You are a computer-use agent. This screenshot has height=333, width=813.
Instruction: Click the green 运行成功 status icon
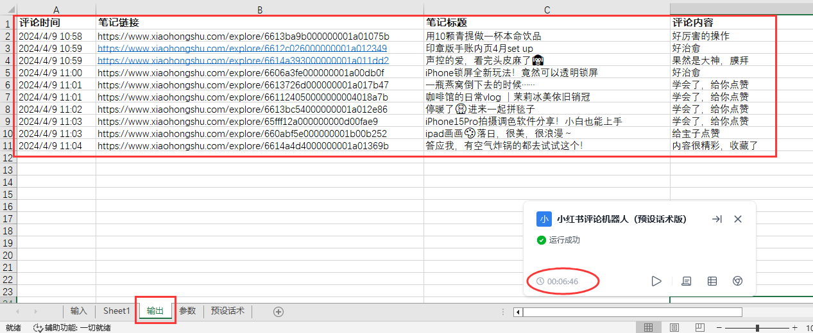tap(542, 240)
